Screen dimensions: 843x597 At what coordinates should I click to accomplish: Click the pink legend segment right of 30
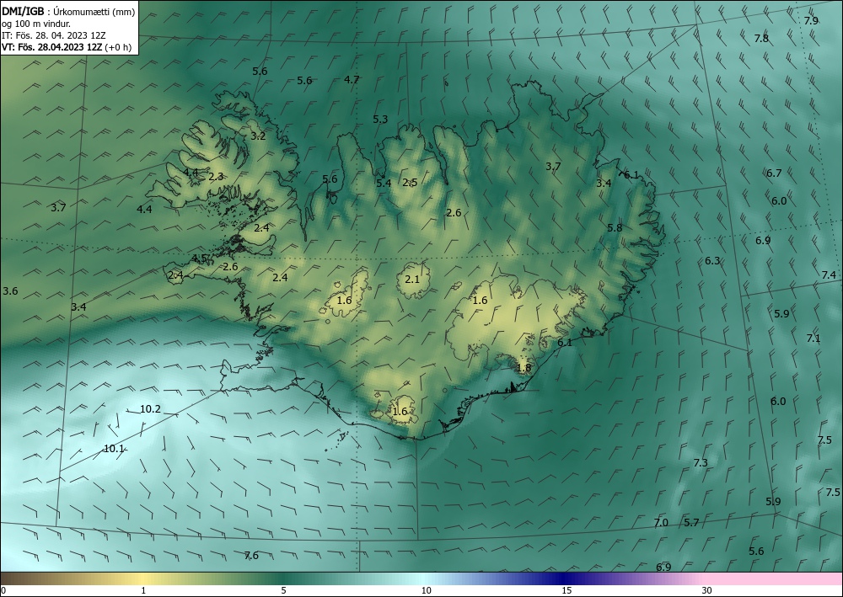[774, 578]
